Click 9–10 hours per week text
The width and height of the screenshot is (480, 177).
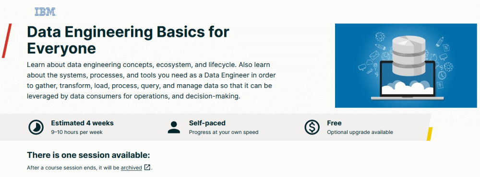coord(77,133)
